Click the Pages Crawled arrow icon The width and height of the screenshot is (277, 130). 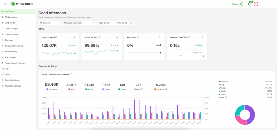click(x=74, y=37)
